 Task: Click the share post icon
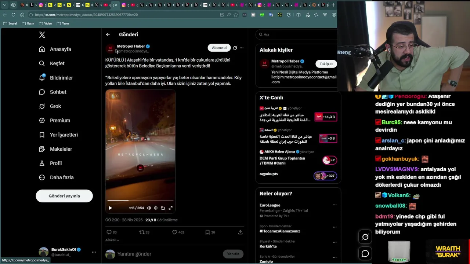point(240,232)
